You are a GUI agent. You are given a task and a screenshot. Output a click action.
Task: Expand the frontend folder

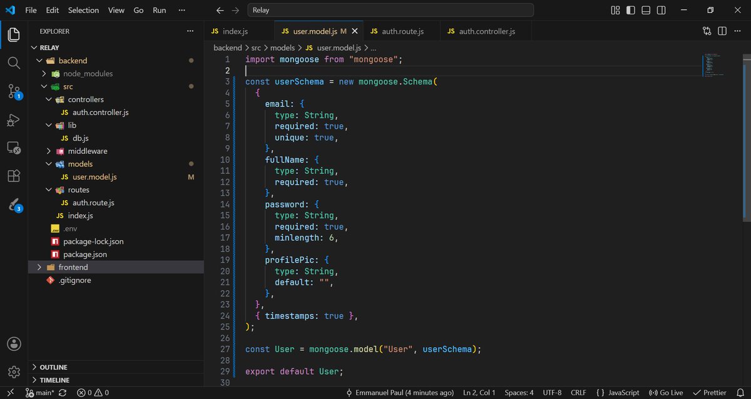click(116, 267)
